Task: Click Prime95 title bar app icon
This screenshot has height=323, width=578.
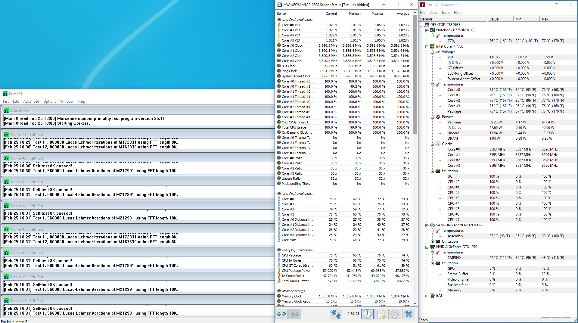Action: [5, 94]
